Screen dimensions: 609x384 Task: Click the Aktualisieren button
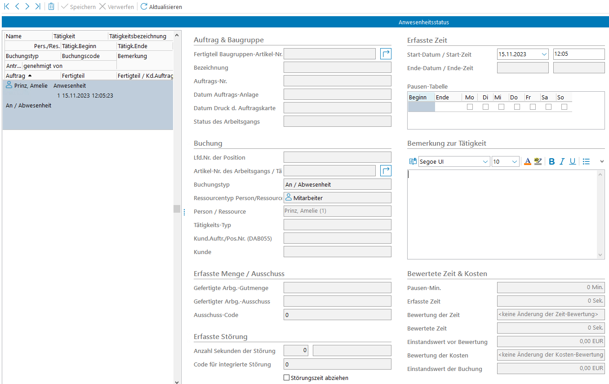(x=161, y=7)
